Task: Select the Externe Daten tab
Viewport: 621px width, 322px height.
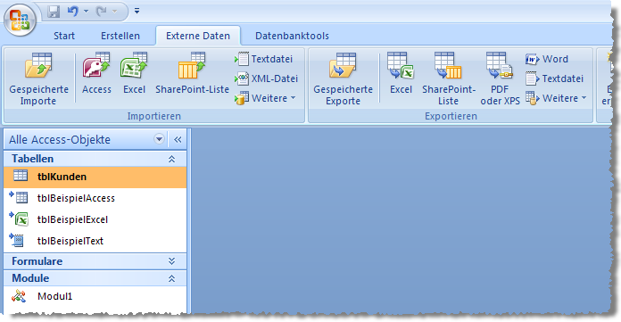Action: point(198,36)
